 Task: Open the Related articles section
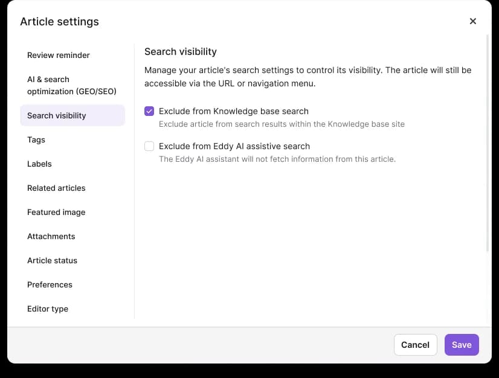[x=72, y=188]
